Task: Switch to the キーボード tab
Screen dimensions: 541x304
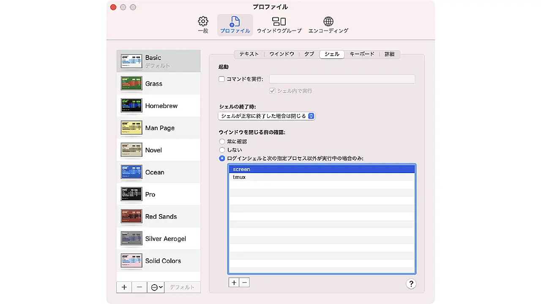Action: pyautogui.click(x=362, y=54)
